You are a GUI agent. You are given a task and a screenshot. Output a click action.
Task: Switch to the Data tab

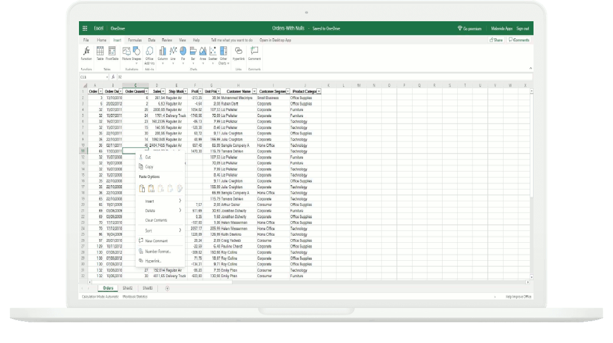[152, 40]
